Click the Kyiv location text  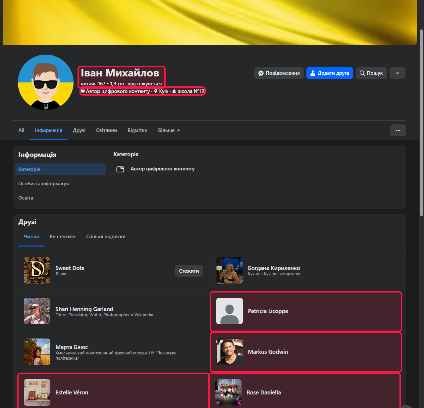(164, 91)
